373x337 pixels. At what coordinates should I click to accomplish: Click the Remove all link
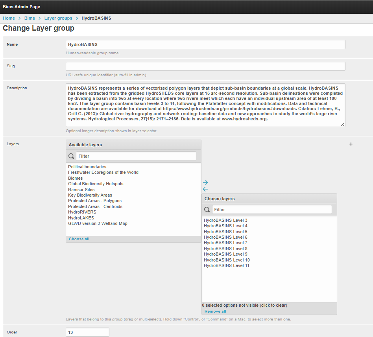pos(215,311)
